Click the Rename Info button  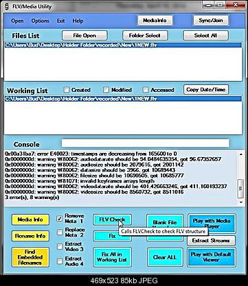coord(30,236)
